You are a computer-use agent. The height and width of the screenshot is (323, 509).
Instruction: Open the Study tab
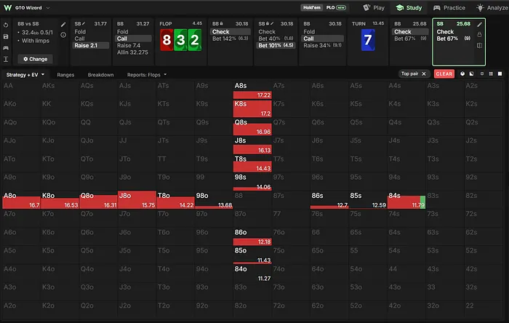409,8
